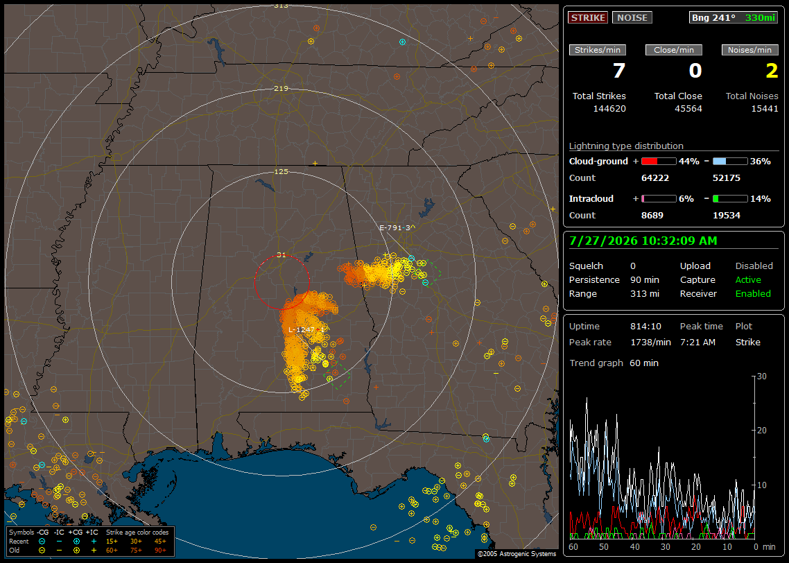Click the NOISE indicator button
This screenshot has height=563, width=789.
click(x=632, y=17)
